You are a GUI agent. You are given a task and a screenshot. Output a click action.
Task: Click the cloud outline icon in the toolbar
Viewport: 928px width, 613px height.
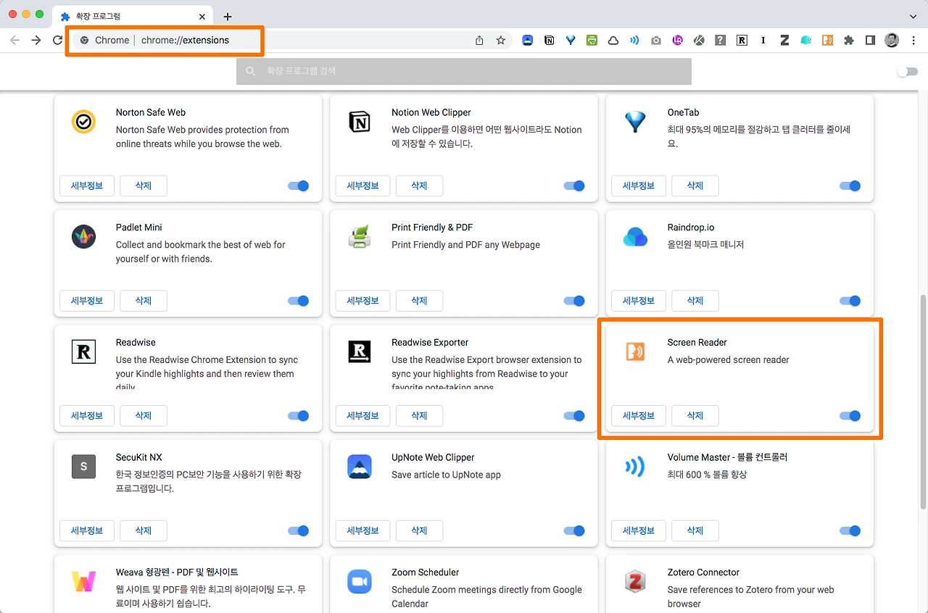[613, 41]
